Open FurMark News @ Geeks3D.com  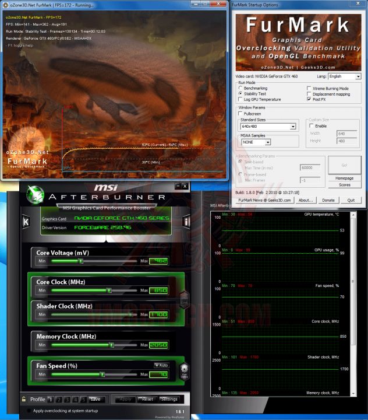(264, 200)
